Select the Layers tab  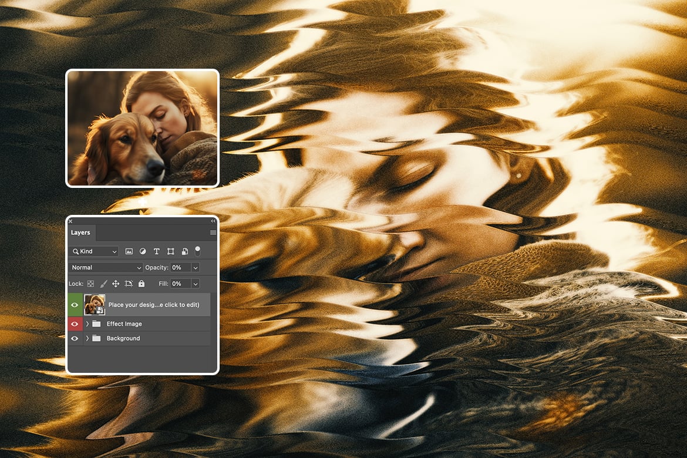81,233
